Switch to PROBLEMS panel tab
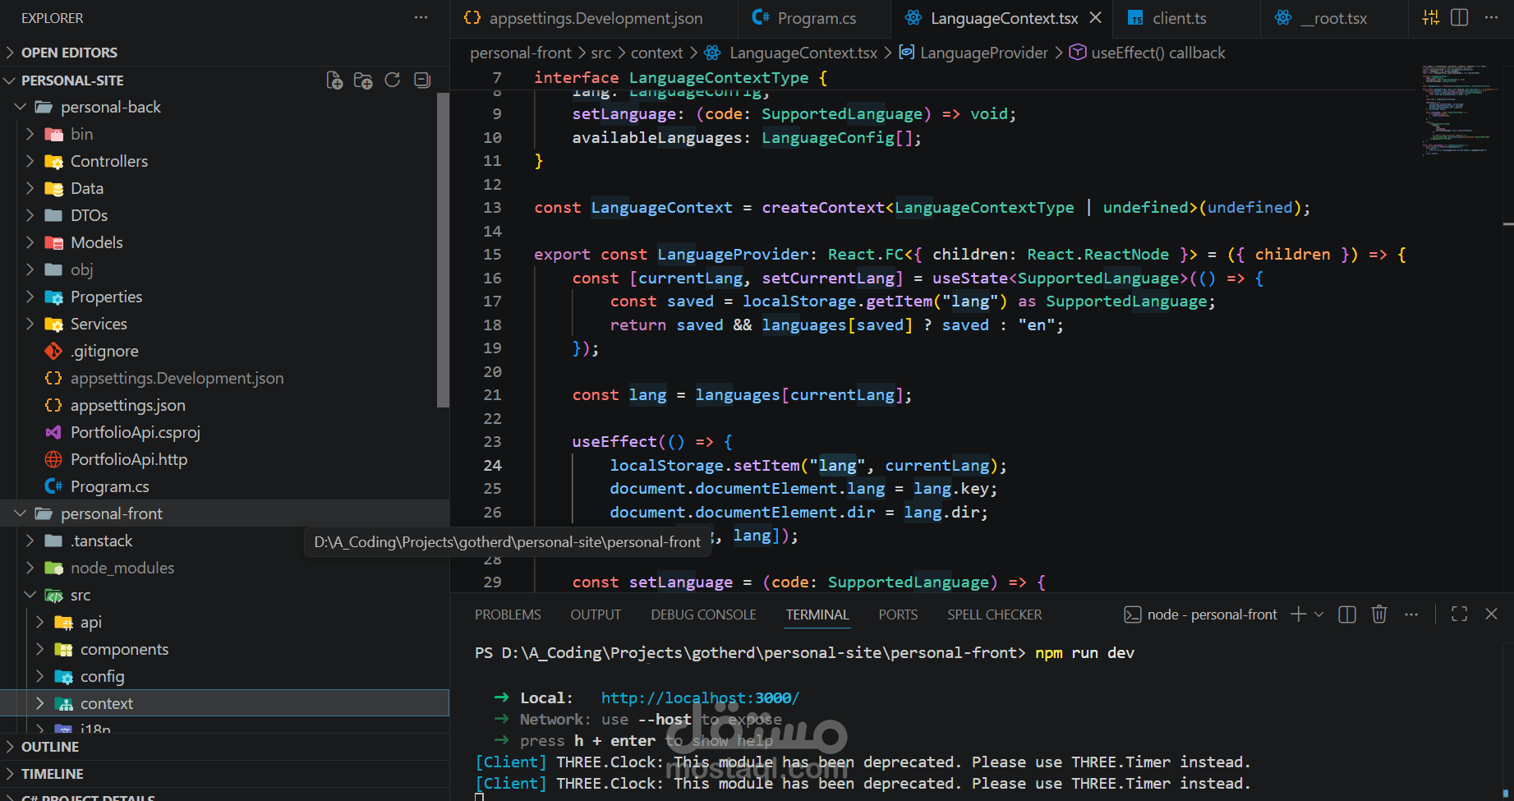The image size is (1514, 801). pyautogui.click(x=508, y=615)
